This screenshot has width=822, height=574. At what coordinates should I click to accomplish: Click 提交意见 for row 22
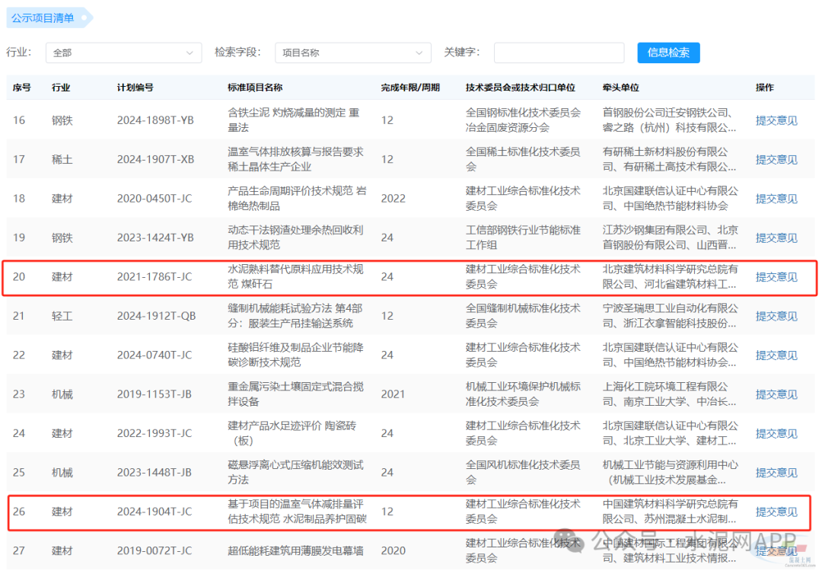click(x=776, y=356)
